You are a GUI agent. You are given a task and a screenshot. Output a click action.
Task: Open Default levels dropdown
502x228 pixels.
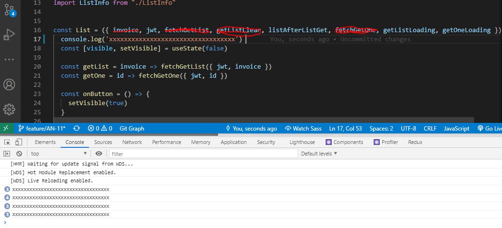click(319, 154)
